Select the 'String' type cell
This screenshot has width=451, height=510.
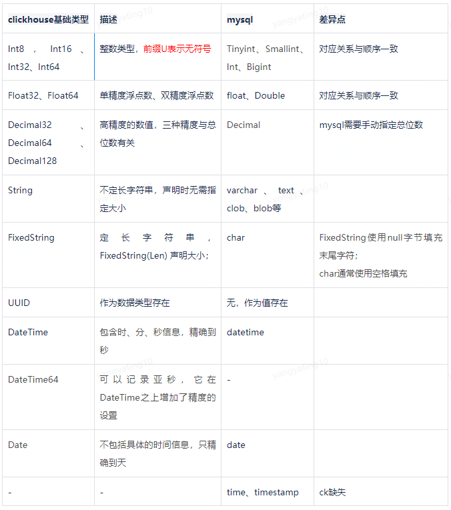tap(48, 199)
